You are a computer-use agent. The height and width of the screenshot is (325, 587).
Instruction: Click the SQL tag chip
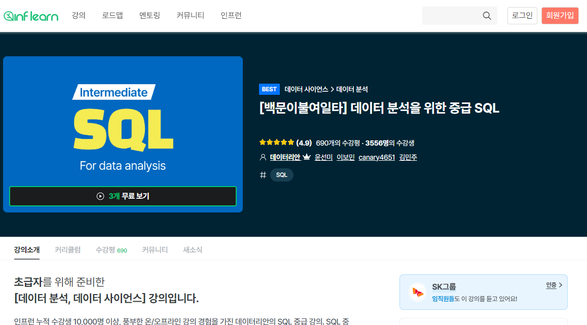(282, 175)
